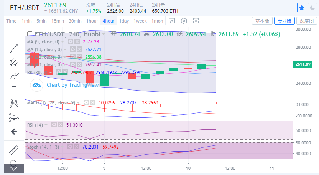Viewport: 319px width, 175px height.
Task: Click the time axis label 10
Action: coord(188,168)
